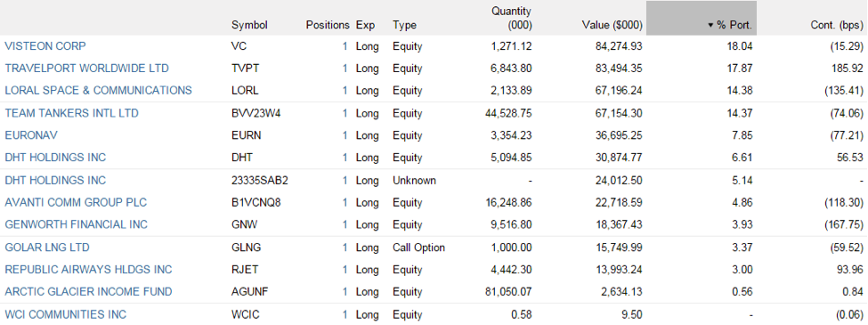
Task: Open LORAL SPACE & COMMUNICATIONS link
Action: pos(98,90)
